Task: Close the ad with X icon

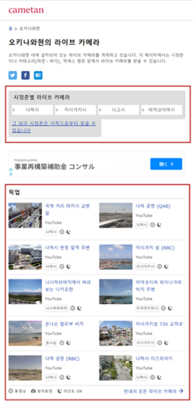Action: tap(11, 174)
